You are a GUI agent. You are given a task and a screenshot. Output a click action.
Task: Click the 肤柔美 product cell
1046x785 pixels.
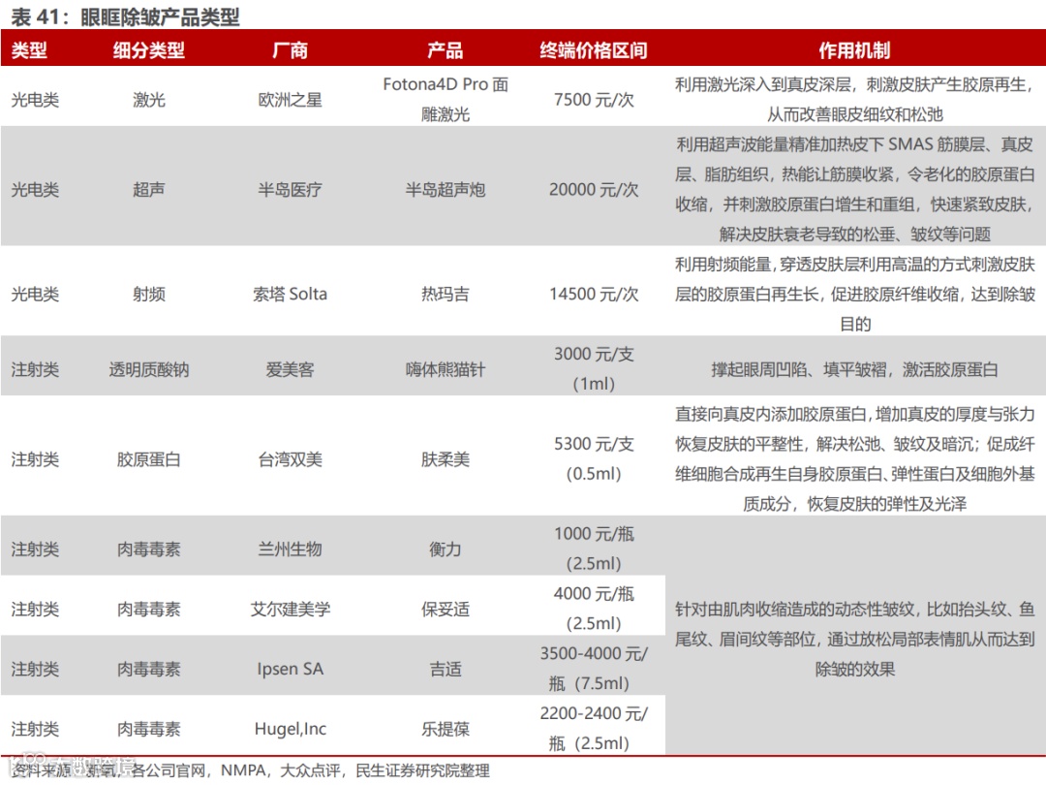(x=445, y=459)
